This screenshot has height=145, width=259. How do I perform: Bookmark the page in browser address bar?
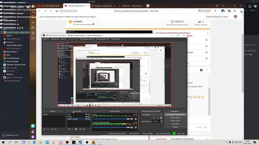(x=215, y=11)
